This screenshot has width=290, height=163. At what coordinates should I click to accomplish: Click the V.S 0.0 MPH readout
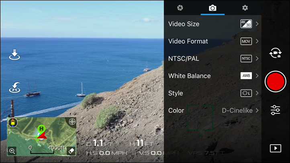tap(159, 153)
